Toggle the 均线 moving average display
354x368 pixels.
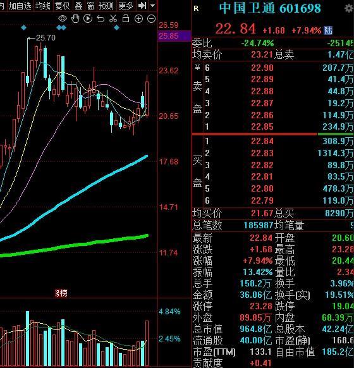[43, 6]
